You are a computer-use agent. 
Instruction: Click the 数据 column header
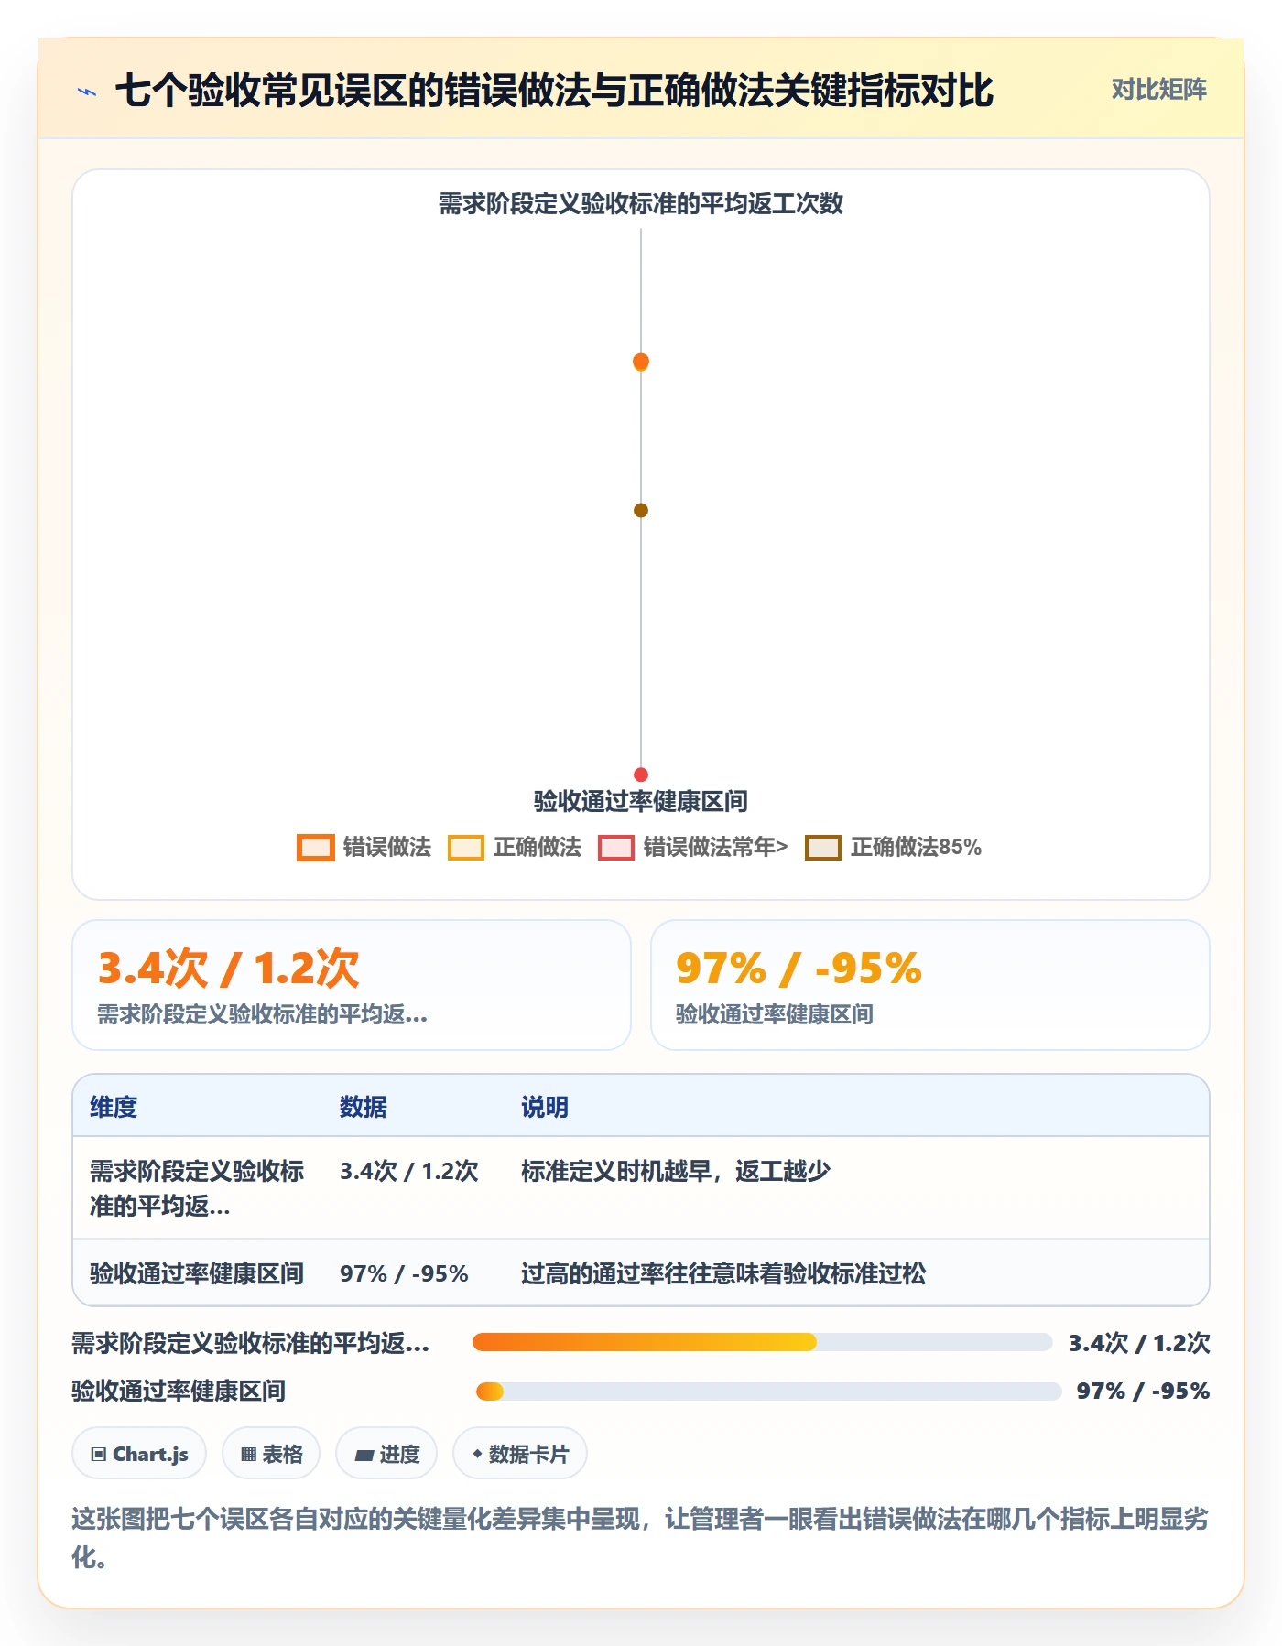(364, 1107)
